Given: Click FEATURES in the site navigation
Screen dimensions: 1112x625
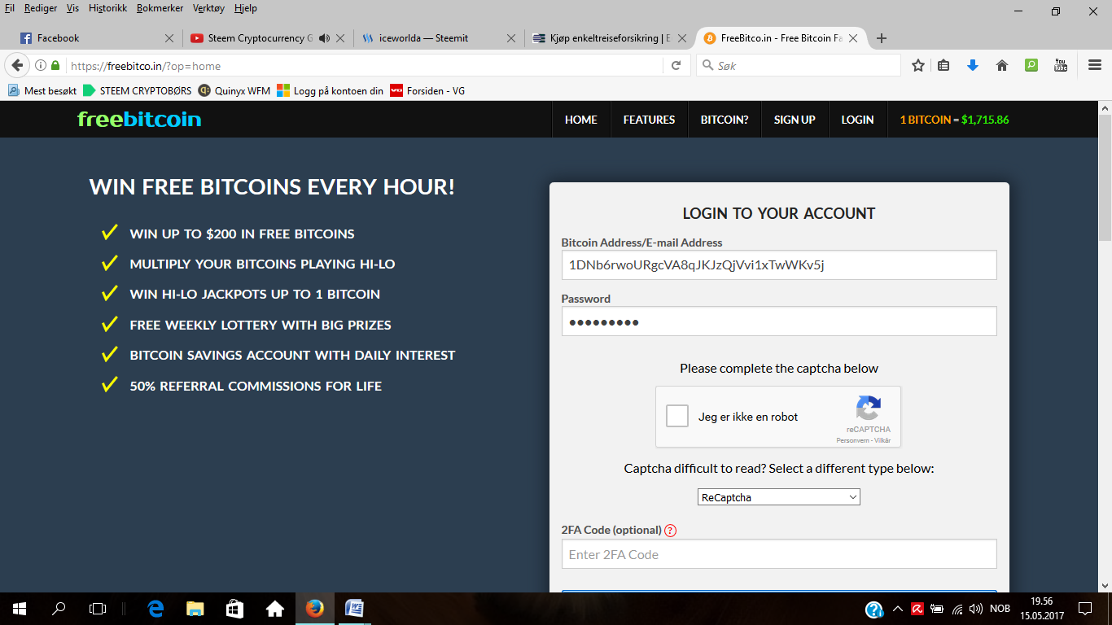Looking at the screenshot, I should click(649, 120).
